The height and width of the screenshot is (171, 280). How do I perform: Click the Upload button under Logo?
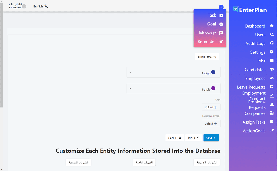[x=211, y=107]
